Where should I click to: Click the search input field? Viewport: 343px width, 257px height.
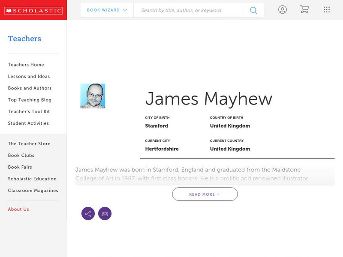tap(189, 9)
